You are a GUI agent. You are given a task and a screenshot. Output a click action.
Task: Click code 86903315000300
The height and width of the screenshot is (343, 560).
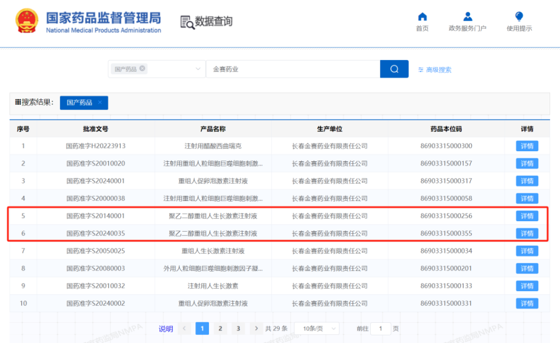[446, 146]
